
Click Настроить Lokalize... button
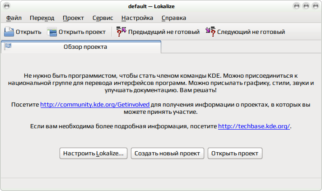93,153
